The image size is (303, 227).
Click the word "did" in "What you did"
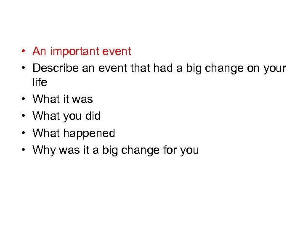tap(93, 116)
